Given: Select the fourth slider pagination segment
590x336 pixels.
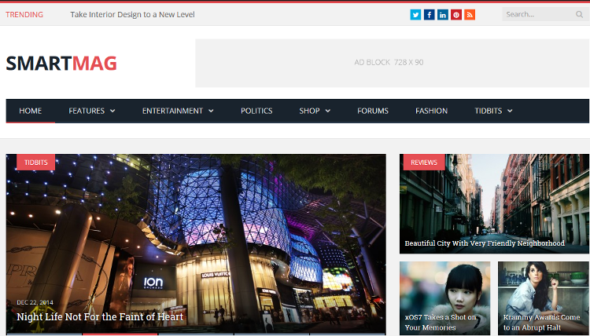Looking at the screenshot, I should tap(271, 334).
